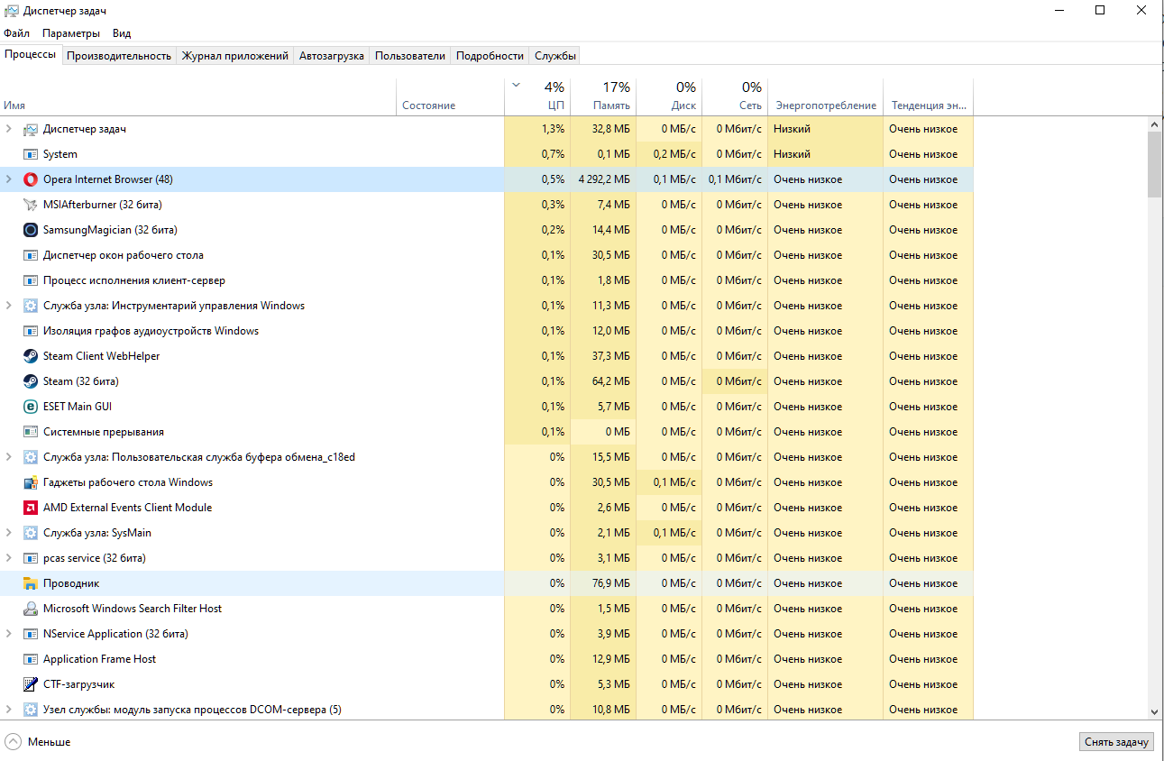This screenshot has width=1164, height=761.
Task: Open the Файл menu
Action: coord(16,33)
